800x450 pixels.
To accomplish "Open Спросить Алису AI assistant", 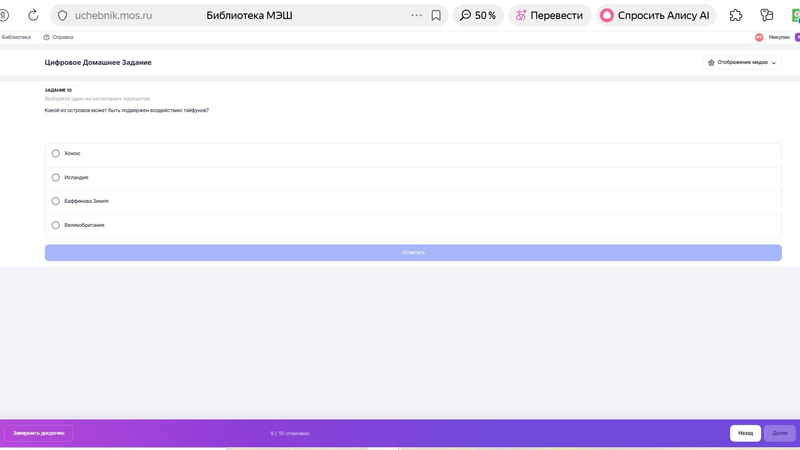I will click(x=656, y=15).
